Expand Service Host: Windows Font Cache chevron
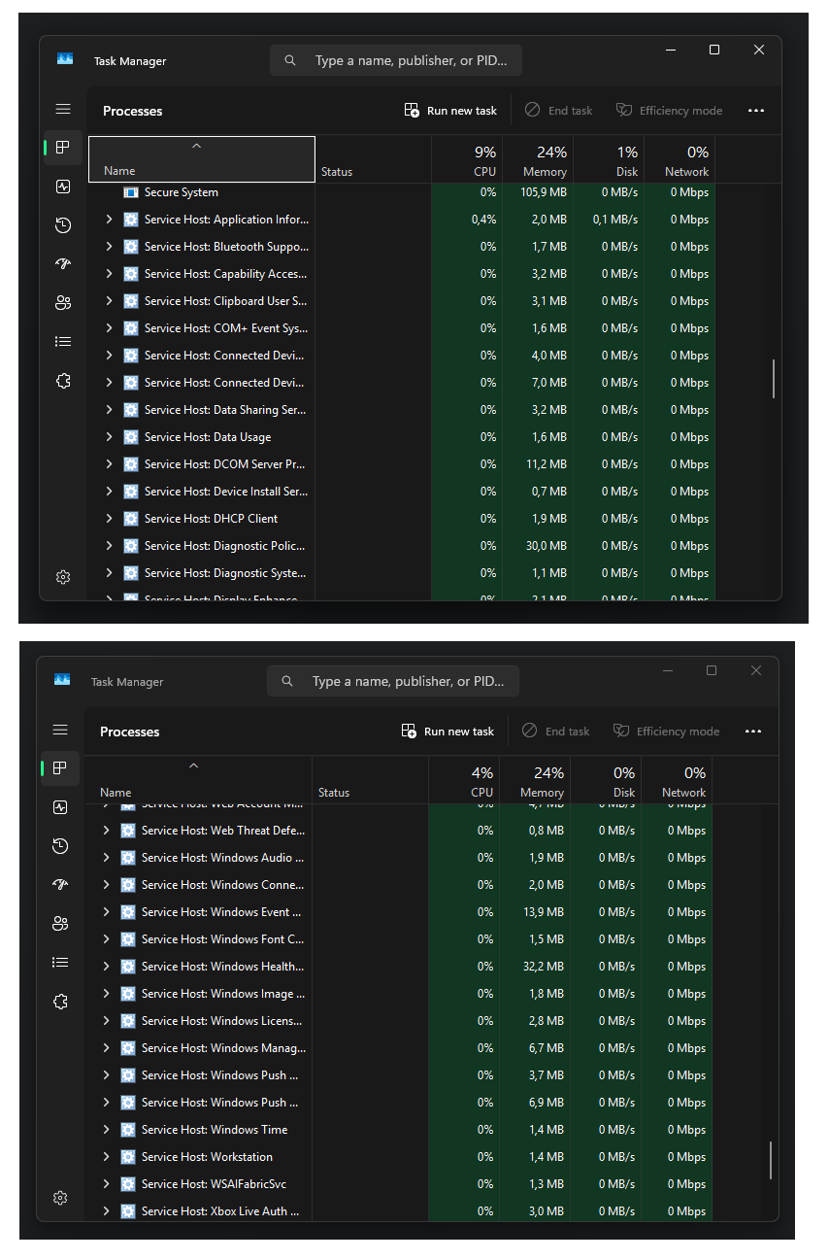The width and height of the screenshot is (829, 1260). (106, 939)
